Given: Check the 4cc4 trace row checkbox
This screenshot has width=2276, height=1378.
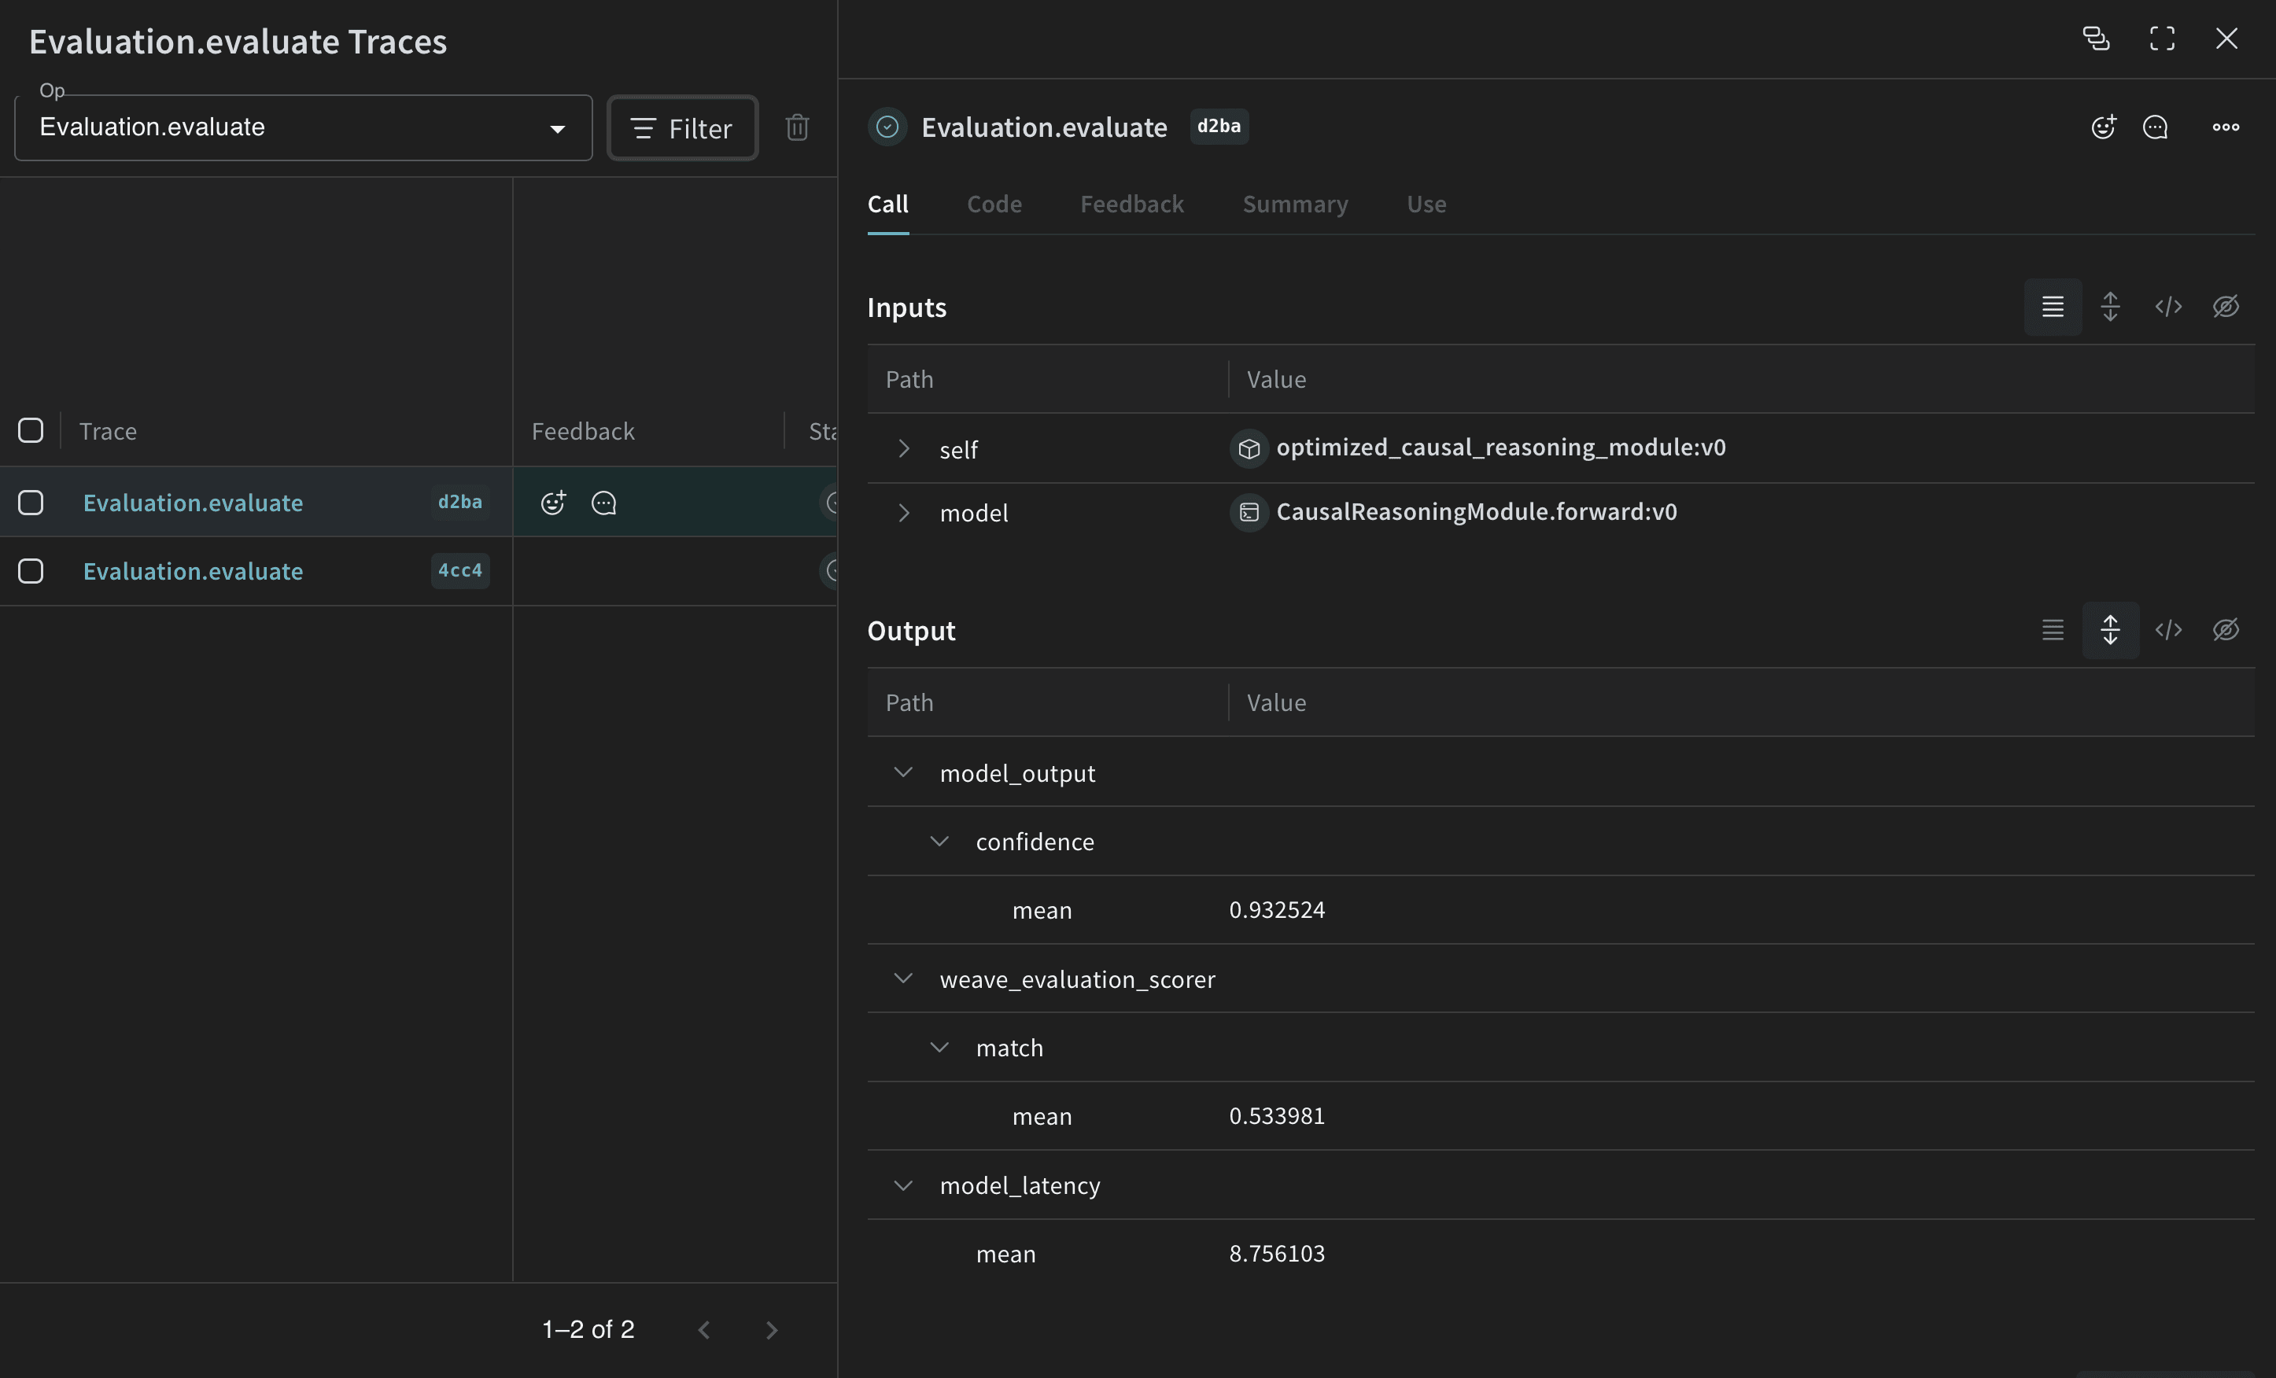Looking at the screenshot, I should (x=31, y=571).
